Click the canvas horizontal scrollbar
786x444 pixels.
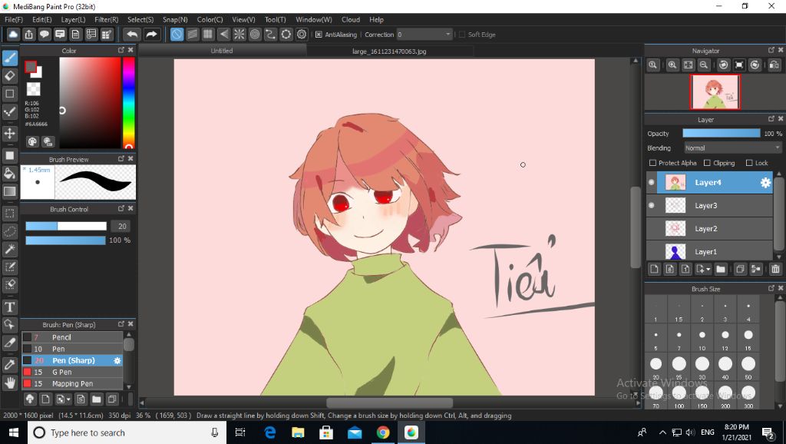(389, 403)
